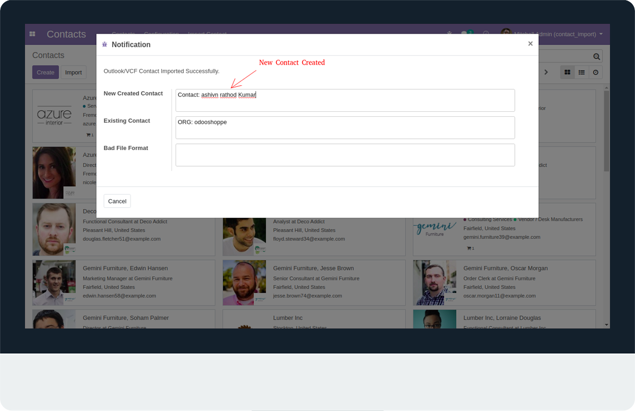Click the scrollbar down arrow
The width and height of the screenshot is (635, 411).
(606, 325)
